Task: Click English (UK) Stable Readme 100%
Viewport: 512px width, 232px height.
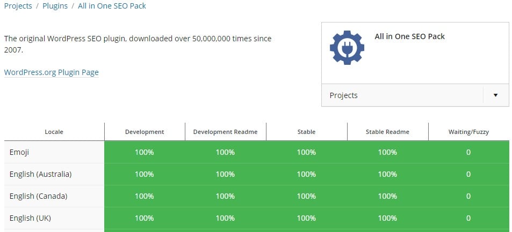Action: tap(387, 218)
